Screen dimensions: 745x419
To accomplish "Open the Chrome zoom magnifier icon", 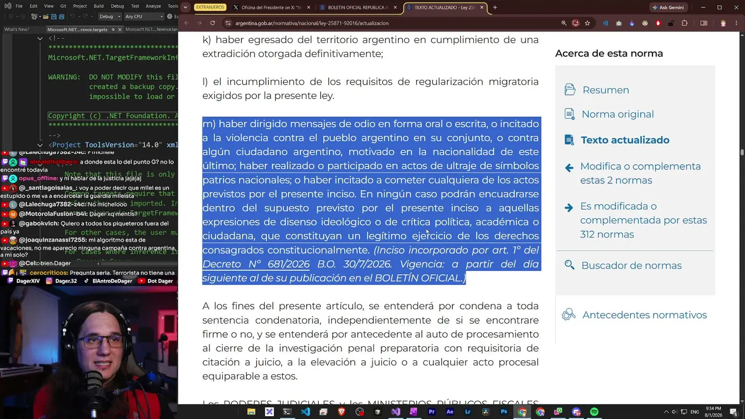I will point(564,23).
